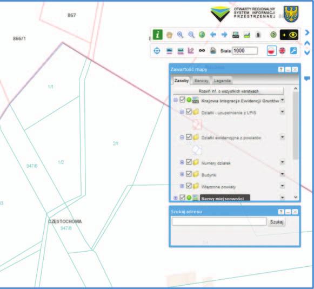Expand the Włączone powiaty node
314x289 pixels.
[182, 186]
